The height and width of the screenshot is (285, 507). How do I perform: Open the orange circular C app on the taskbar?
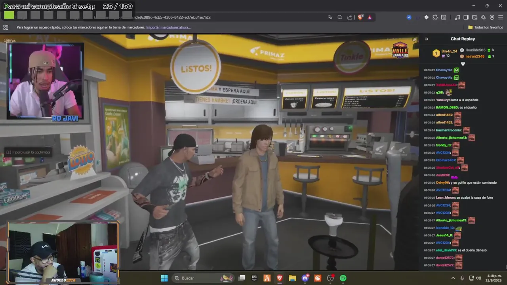[x=318, y=278]
